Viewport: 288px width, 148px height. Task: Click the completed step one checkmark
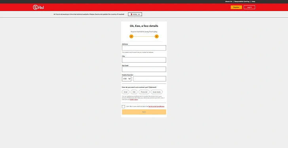pos(131,36)
